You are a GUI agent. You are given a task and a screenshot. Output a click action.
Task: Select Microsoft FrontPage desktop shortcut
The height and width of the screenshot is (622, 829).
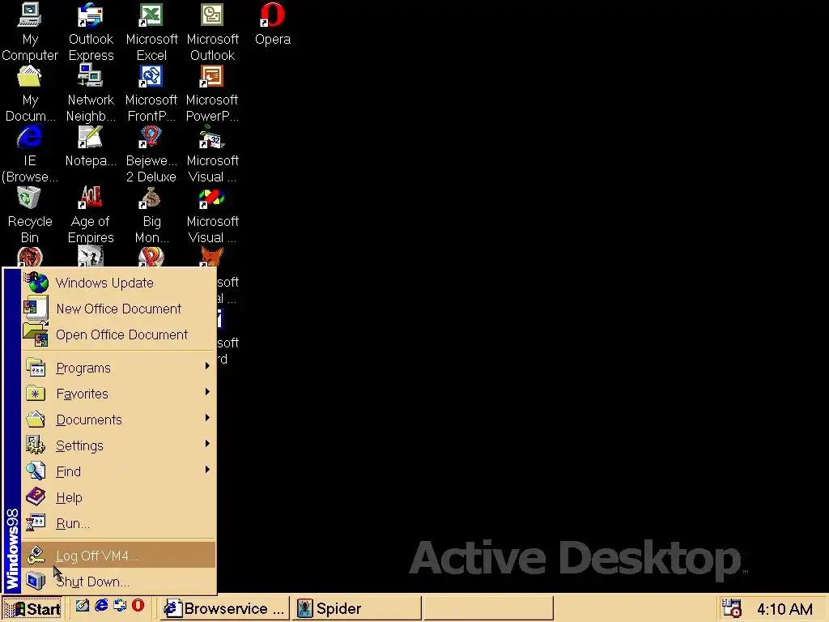tap(151, 93)
